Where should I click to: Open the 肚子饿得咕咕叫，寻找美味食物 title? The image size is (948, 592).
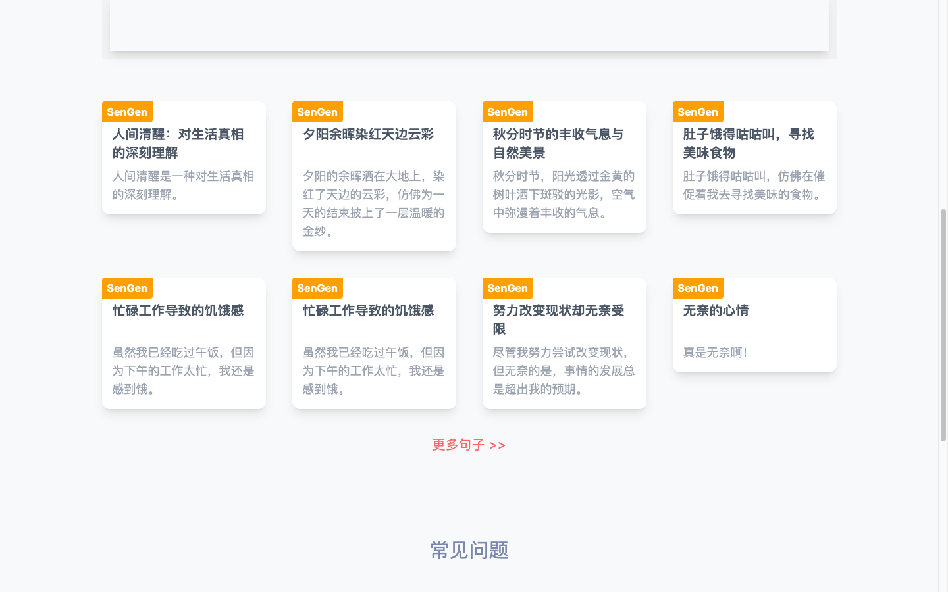coord(748,143)
